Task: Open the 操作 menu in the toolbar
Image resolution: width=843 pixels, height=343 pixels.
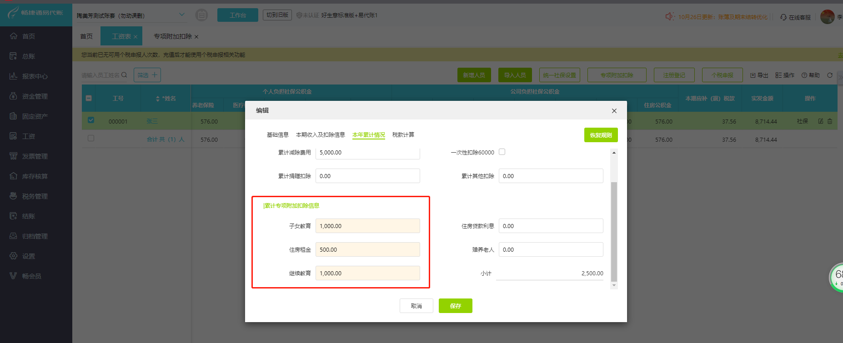Action: point(785,75)
